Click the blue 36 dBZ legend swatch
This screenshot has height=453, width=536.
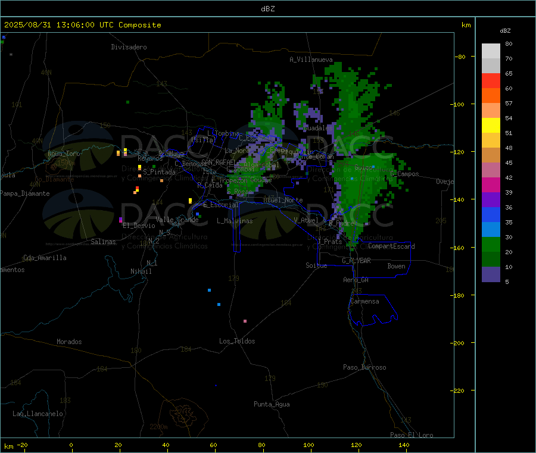491,214
